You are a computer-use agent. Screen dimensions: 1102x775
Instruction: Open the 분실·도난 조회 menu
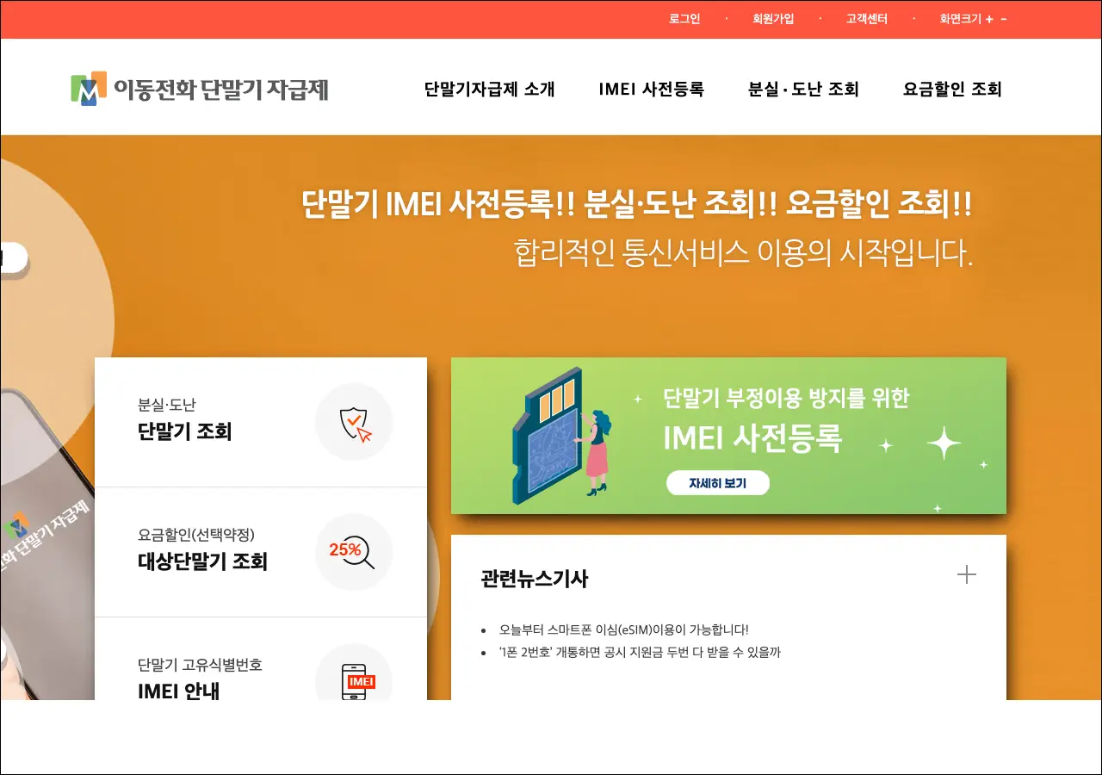[803, 90]
